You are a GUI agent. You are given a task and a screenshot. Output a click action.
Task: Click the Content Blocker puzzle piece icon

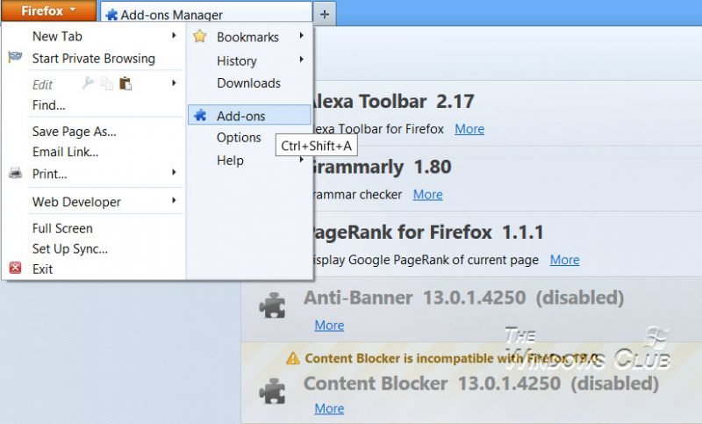[x=272, y=388]
